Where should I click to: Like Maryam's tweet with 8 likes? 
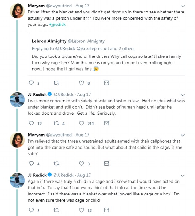pyautogui.click(x=82, y=83)
